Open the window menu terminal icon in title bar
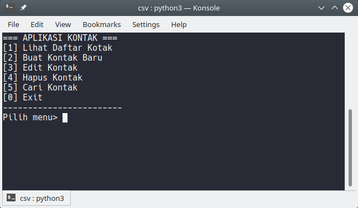This screenshot has height=208, width=358. pyautogui.click(x=10, y=8)
